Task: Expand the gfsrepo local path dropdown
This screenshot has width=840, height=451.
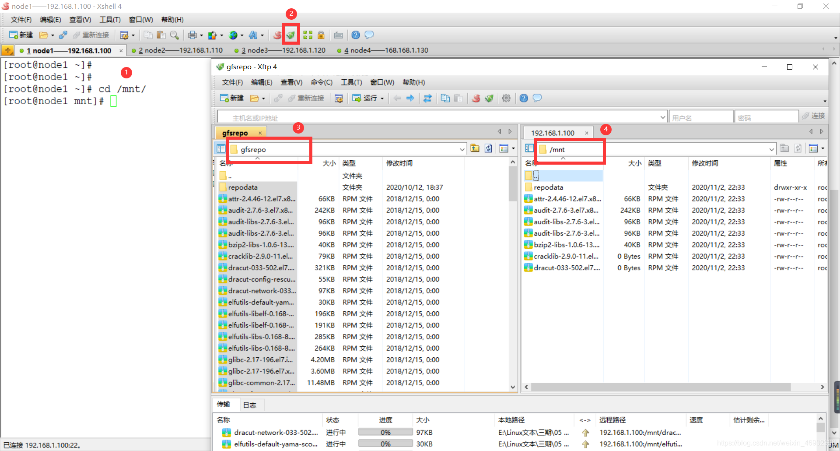Action: click(x=462, y=149)
